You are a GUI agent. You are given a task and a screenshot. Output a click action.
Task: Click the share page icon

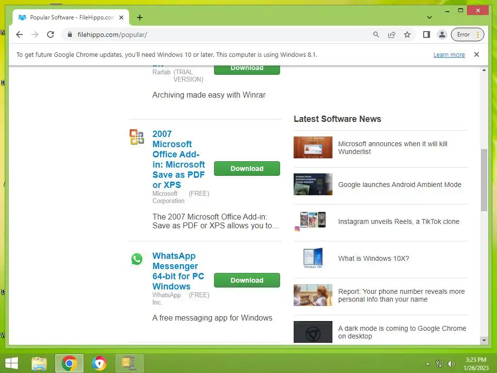(x=392, y=34)
